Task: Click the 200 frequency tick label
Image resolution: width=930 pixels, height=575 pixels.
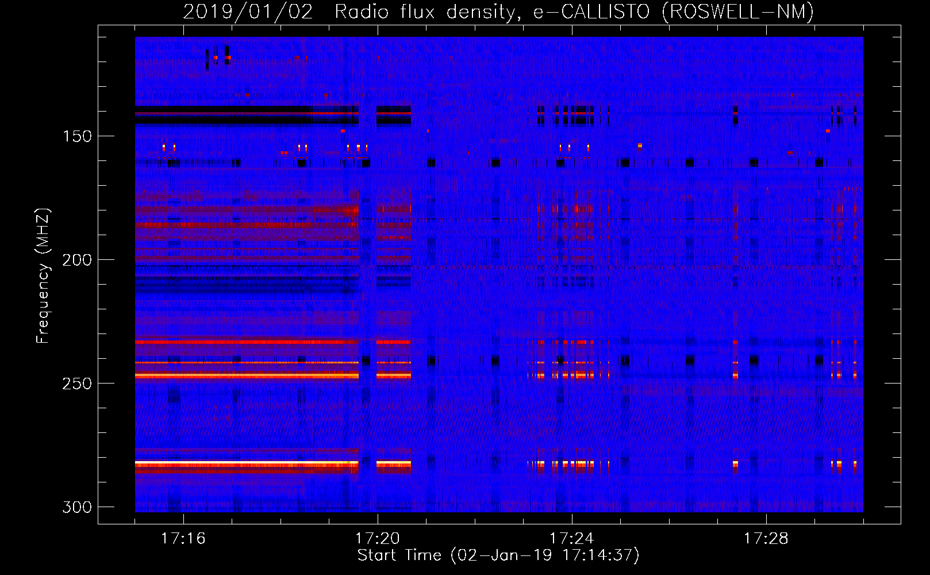Action: (x=77, y=260)
